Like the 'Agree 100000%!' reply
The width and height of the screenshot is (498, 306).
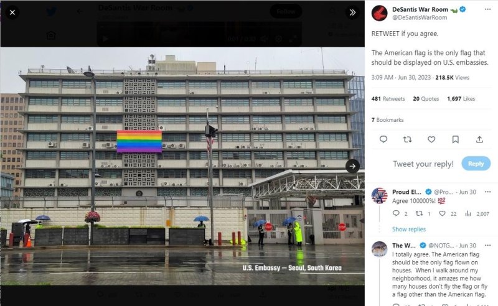pyautogui.click(x=442, y=213)
